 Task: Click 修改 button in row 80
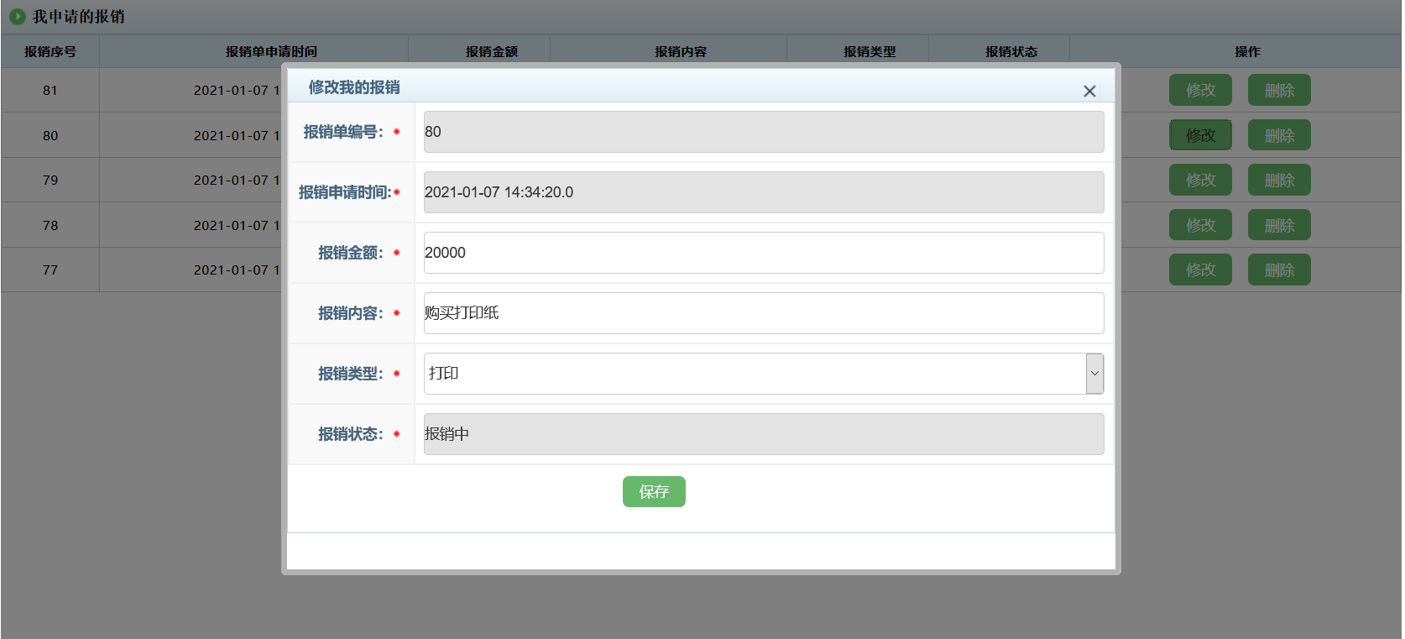(1200, 135)
